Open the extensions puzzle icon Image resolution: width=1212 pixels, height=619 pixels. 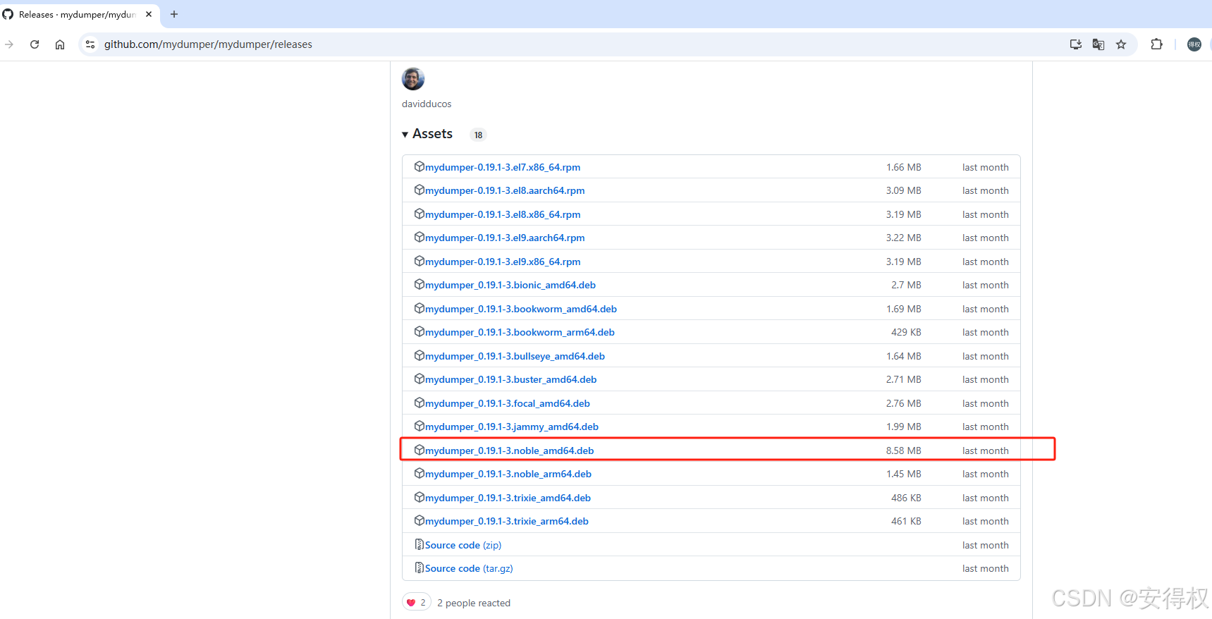(x=1156, y=44)
